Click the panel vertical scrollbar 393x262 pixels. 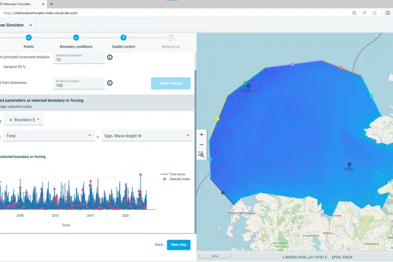[195, 150]
